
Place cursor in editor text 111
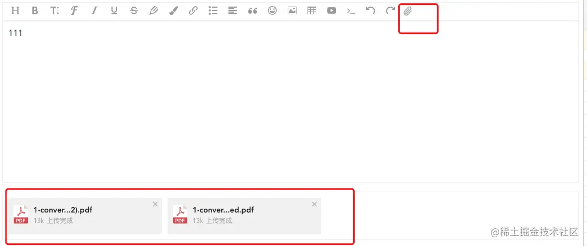(15, 33)
